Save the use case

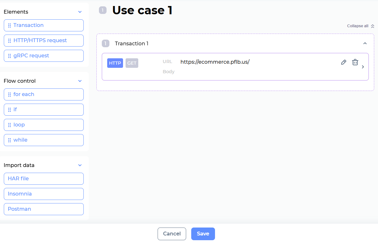pos(203,234)
